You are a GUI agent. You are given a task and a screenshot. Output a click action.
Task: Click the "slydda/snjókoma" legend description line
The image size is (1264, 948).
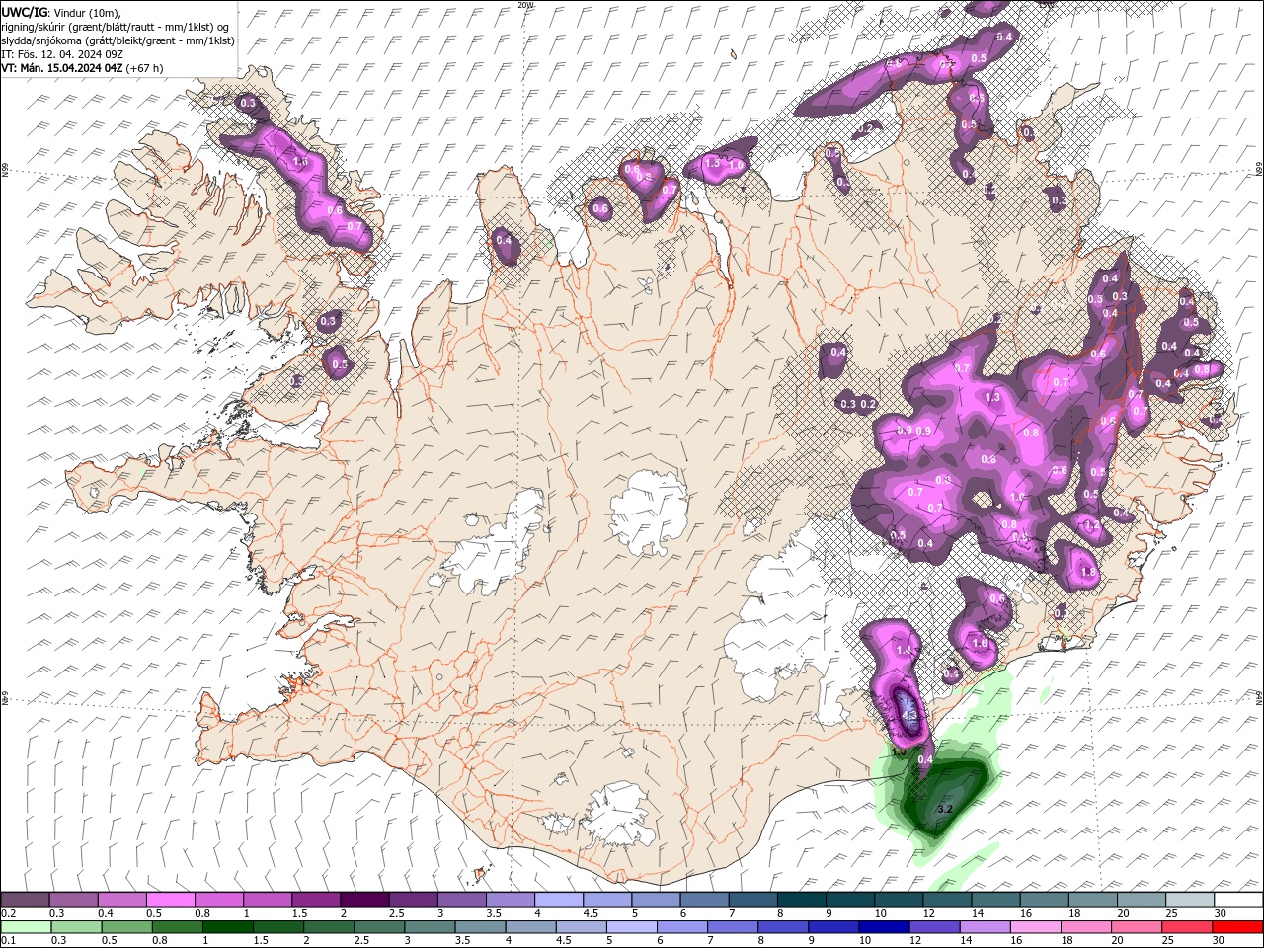[118, 40]
